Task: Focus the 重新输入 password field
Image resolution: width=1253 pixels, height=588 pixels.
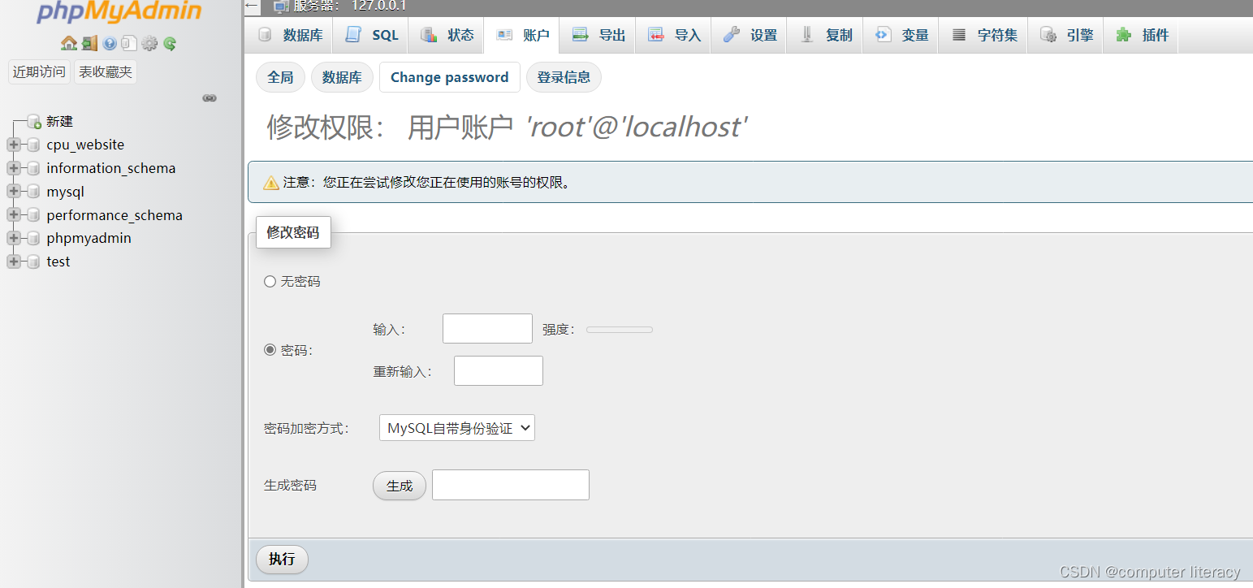Action: pos(499,370)
